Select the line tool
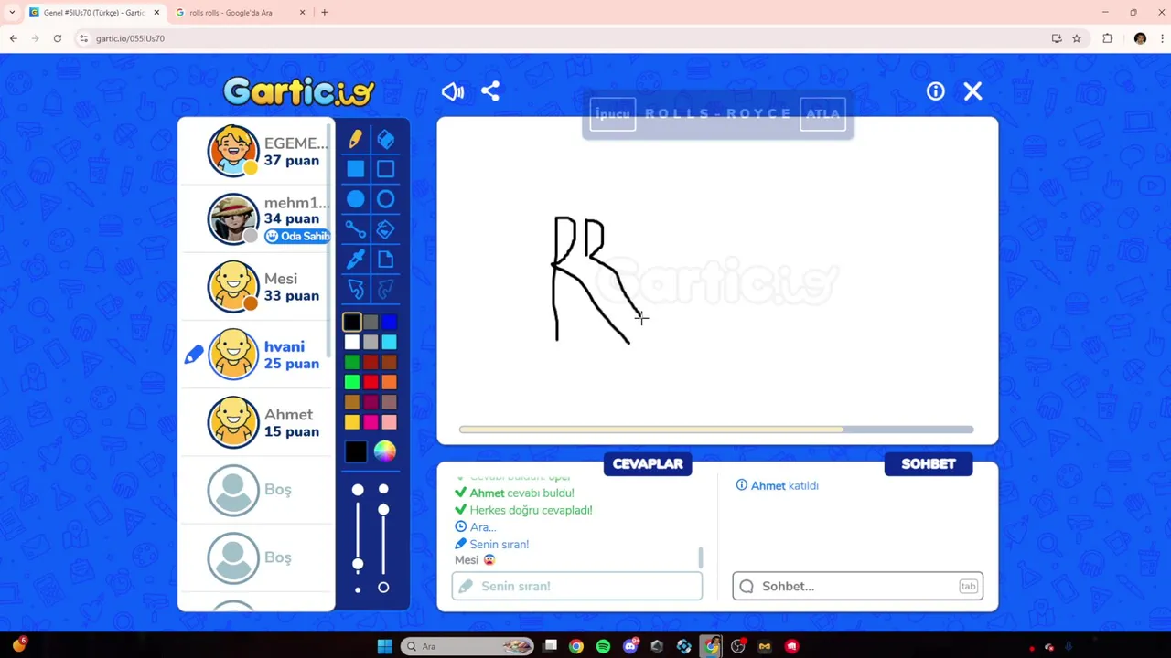Image resolution: width=1171 pixels, height=658 pixels. pyautogui.click(x=355, y=229)
